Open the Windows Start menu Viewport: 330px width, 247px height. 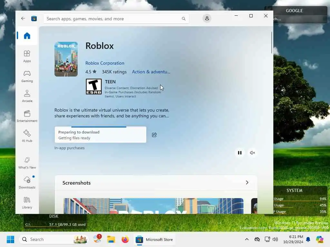11,239
